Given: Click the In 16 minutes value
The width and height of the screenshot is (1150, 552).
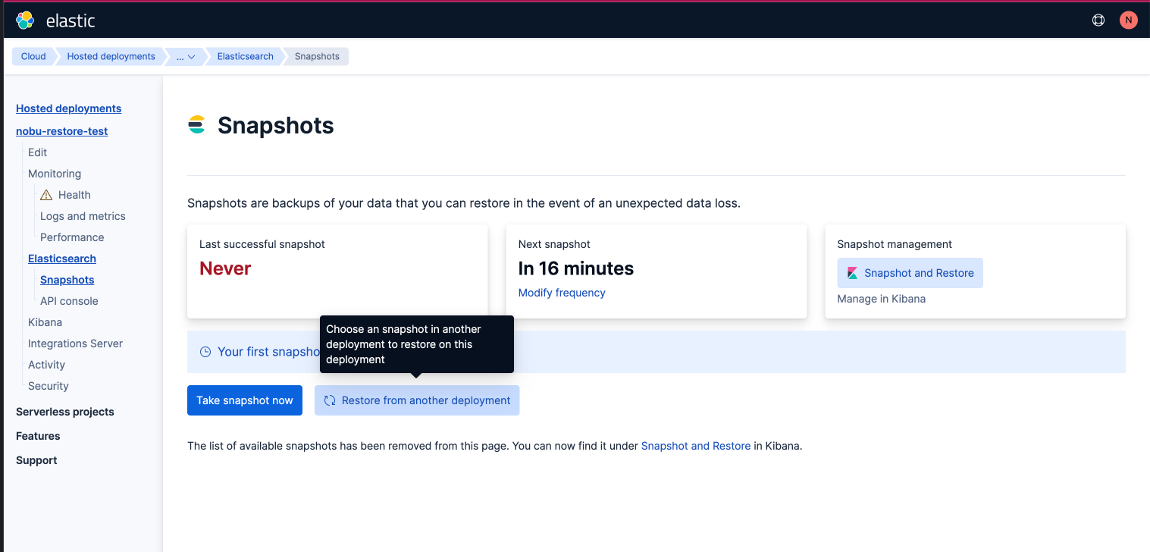Looking at the screenshot, I should 576,268.
